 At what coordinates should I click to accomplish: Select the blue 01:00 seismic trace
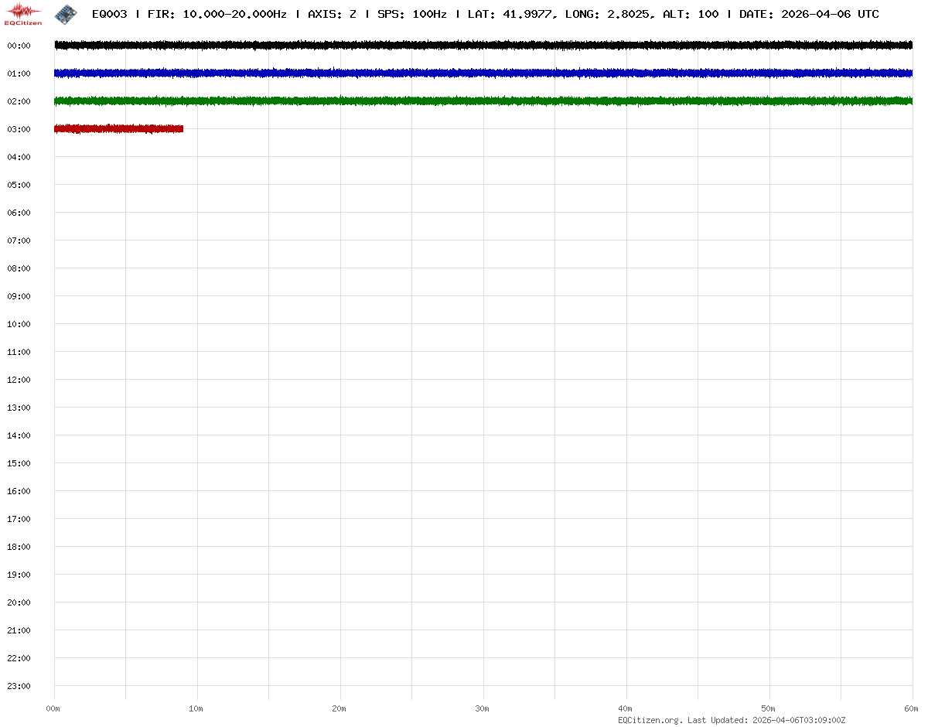(483, 73)
